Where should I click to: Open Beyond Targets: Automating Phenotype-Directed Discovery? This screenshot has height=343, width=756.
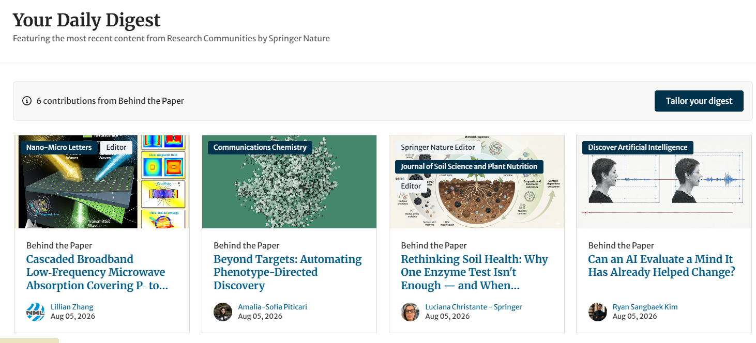coord(288,272)
